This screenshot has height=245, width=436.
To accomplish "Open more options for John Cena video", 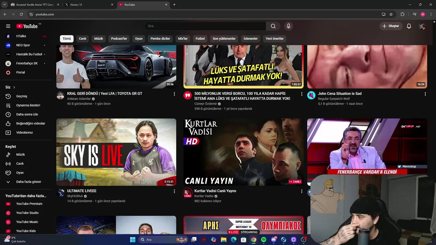I will [x=425, y=94].
